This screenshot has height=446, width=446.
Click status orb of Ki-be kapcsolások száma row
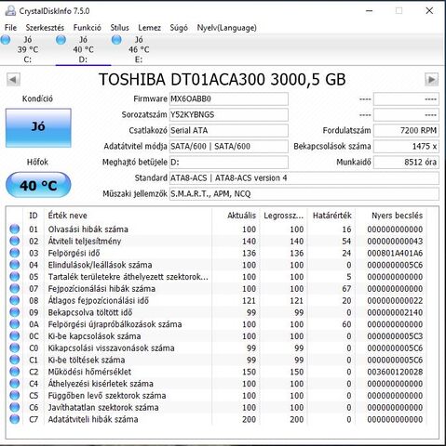click(15, 336)
